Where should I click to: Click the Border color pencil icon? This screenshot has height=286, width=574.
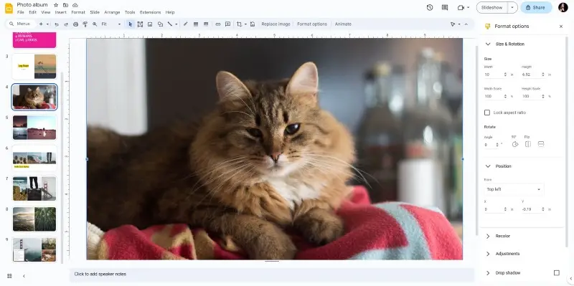185,24
